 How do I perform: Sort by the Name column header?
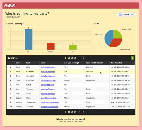click(18, 63)
